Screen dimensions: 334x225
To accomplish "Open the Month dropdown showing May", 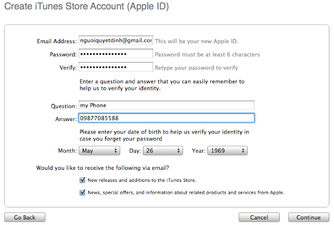I will pyautogui.click(x=99, y=151).
